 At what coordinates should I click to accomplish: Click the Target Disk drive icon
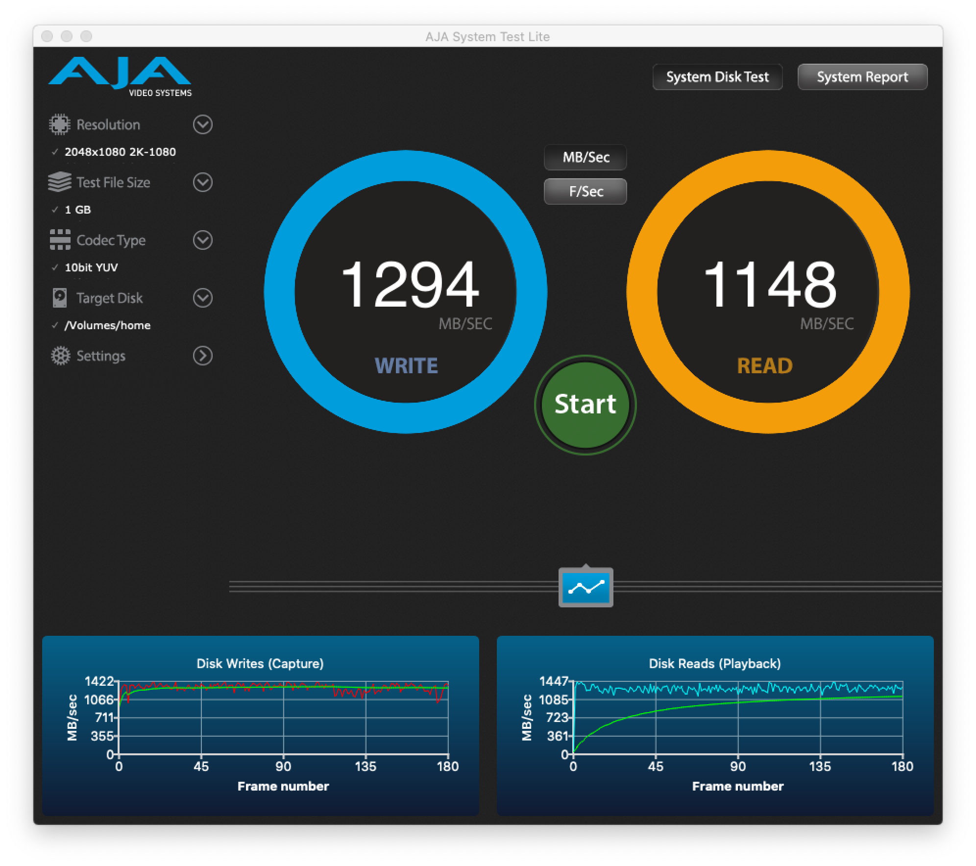click(x=59, y=298)
